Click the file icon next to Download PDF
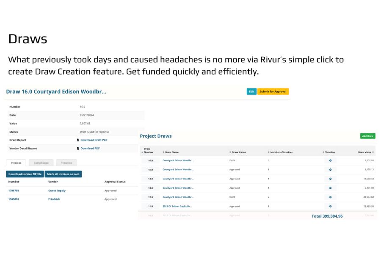The image size is (381, 254). (78, 149)
